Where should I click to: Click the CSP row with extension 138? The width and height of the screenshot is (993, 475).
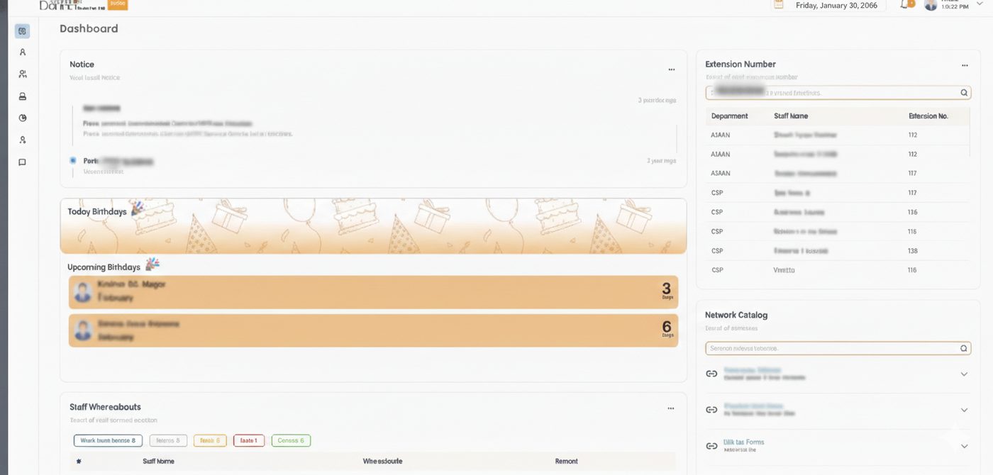coord(838,251)
